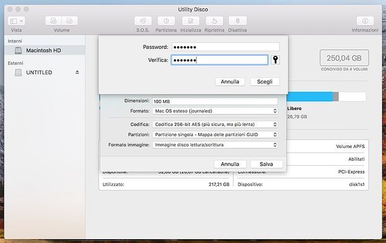Click the Salva button
Viewport: 386px width, 243px height.
click(266, 164)
